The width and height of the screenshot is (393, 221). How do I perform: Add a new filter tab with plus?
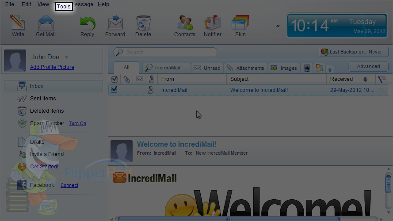pyautogui.click(x=330, y=70)
